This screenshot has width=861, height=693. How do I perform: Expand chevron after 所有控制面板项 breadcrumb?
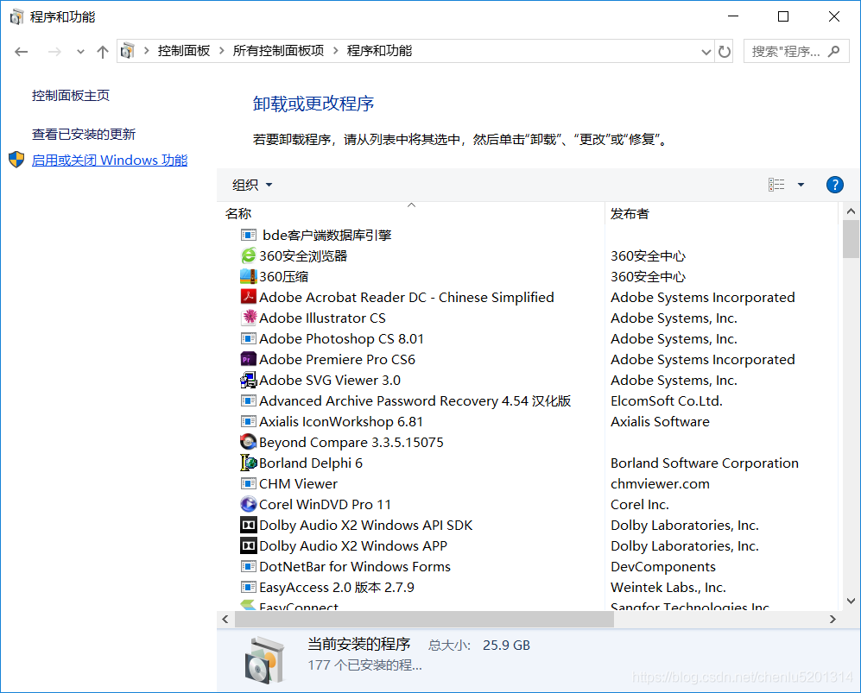(335, 50)
